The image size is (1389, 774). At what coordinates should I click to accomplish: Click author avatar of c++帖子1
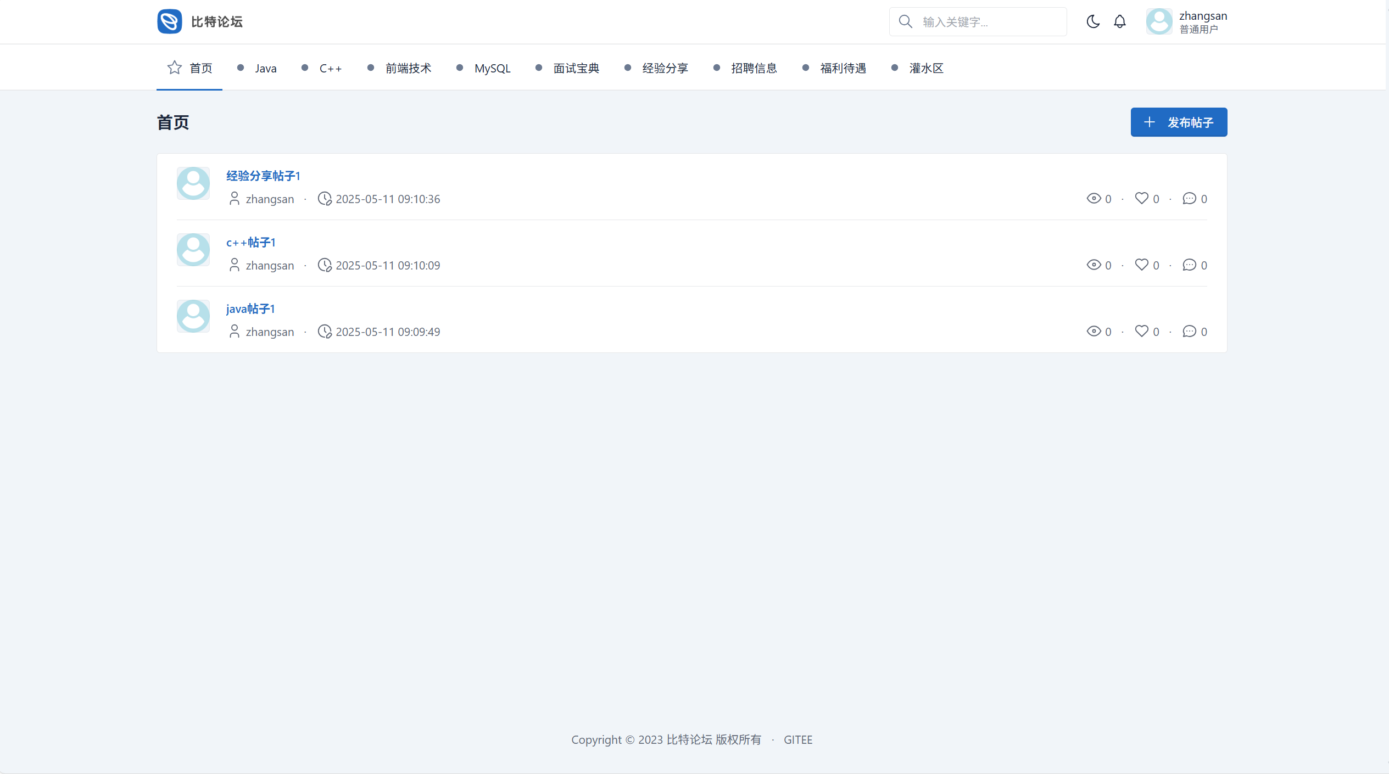[x=193, y=250]
